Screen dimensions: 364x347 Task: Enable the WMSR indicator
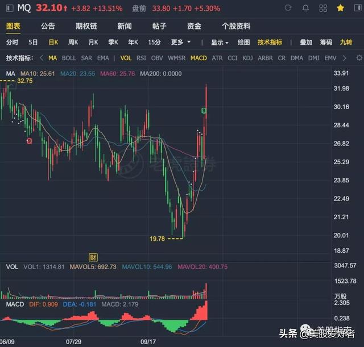click(x=177, y=58)
